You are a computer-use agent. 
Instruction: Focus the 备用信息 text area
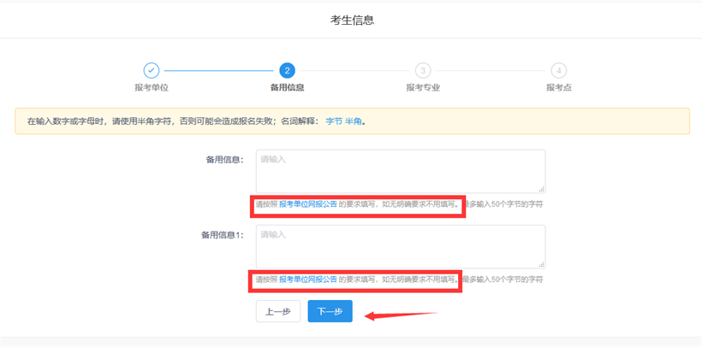coord(400,171)
